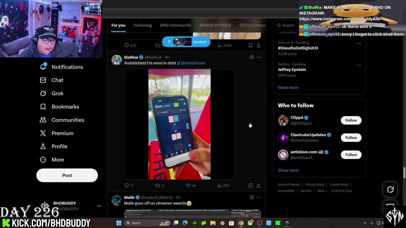Screen dimensions: 406x228
Task: Play 6ix9ine's phone video
Action: click(180, 124)
